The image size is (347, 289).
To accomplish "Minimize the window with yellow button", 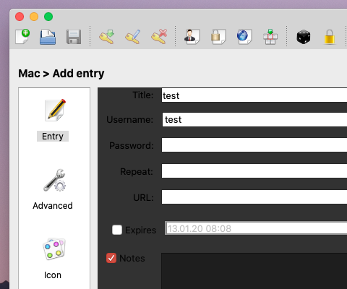I will [34, 17].
